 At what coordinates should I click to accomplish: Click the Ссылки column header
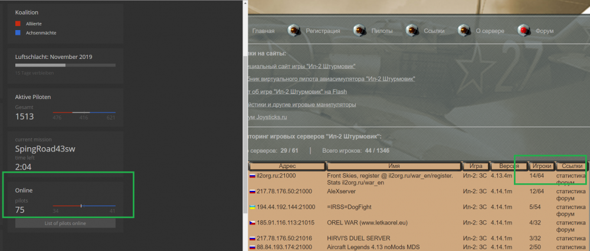(572, 166)
